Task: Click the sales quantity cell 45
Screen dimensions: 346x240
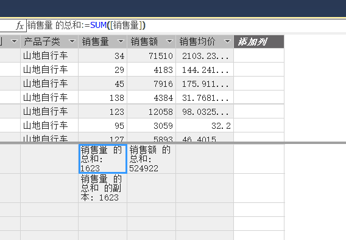Action: (102, 83)
